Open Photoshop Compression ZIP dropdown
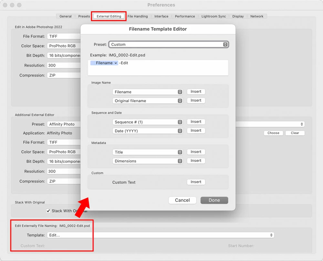 tap(64, 75)
